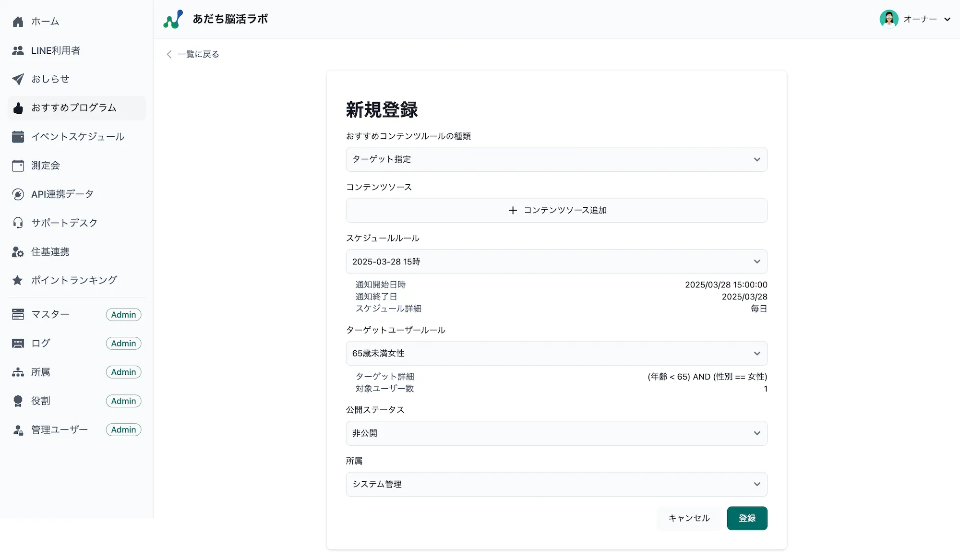This screenshot has width=960, height=559.
Task: Click the headset icon for サポートデスク
Action: tap(18, 223)
